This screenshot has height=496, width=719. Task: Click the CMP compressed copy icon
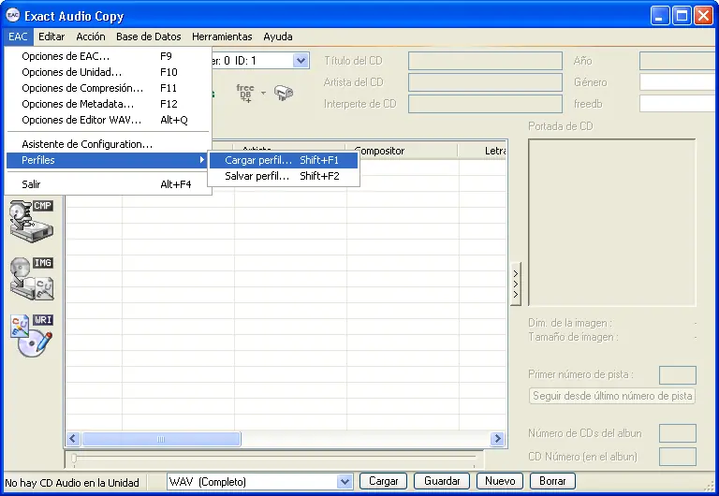coord(32,221)
